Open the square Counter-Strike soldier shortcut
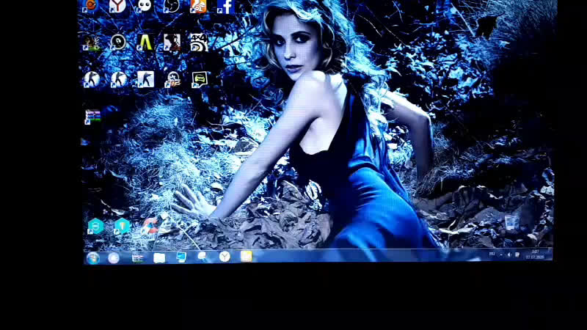The height and width of the screenshot is (330, 587). tap(145, 79)
